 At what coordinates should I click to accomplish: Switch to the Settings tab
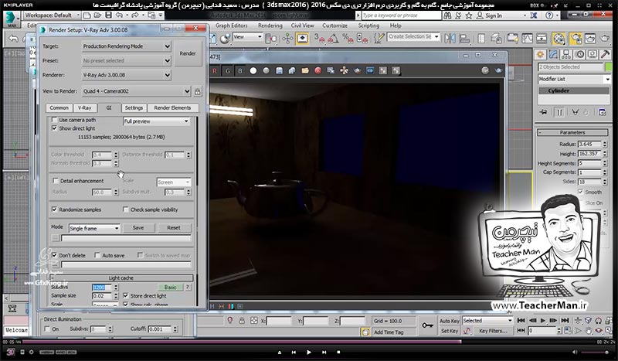134,107
